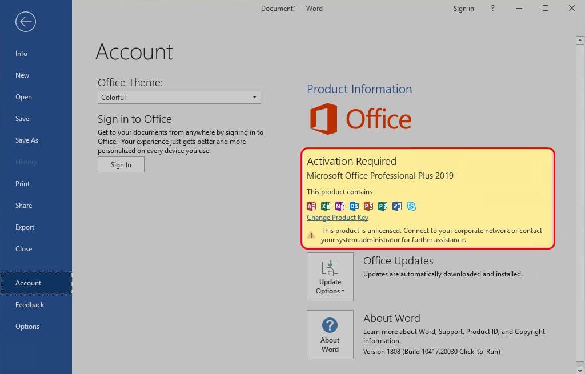
Task: Click the Sign In button under Sign in to Office
Action: [121, 165]
